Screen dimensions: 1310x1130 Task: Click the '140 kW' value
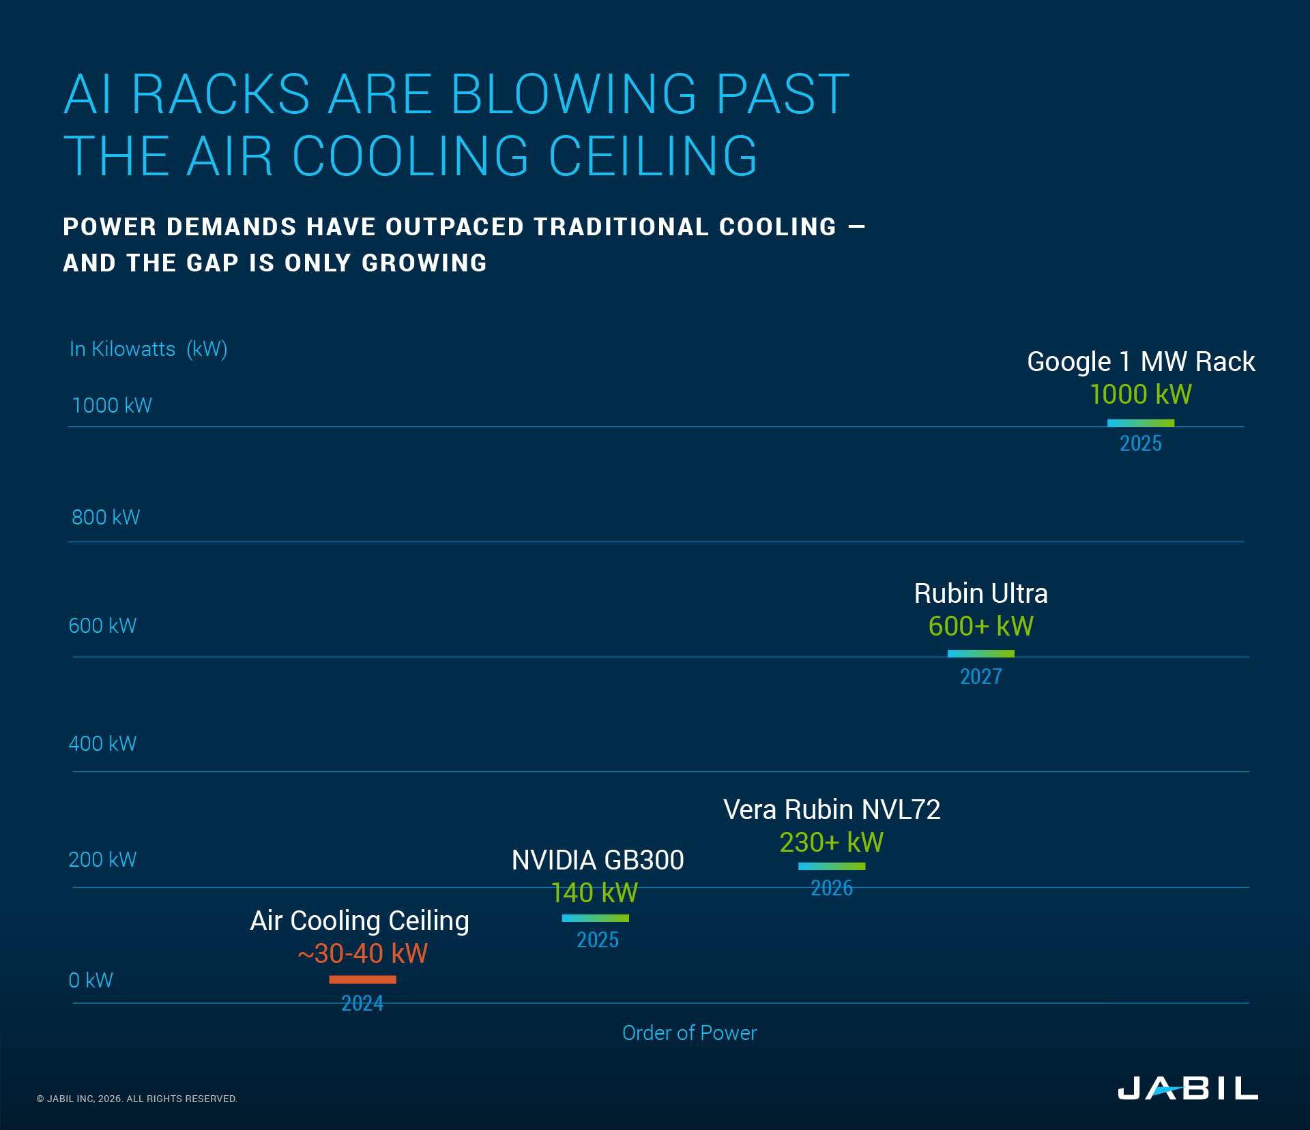pyautogui.click(x=594, y=893)
